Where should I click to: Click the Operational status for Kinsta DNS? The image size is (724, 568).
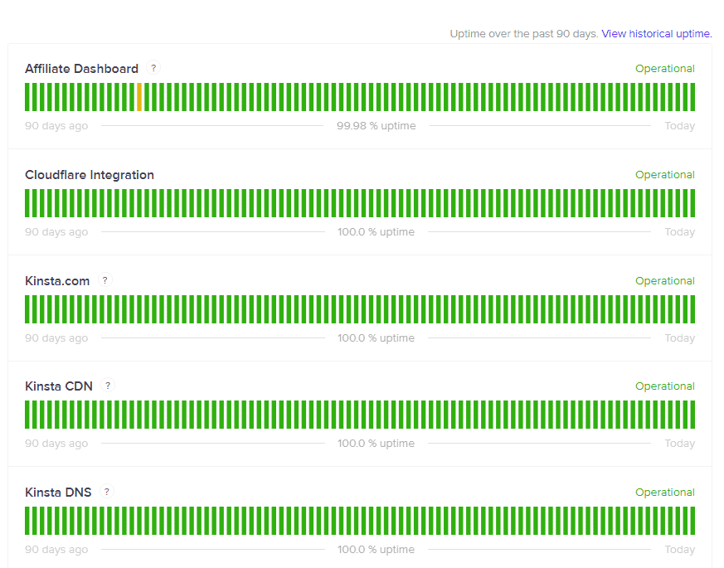click(x=665, y=493)
